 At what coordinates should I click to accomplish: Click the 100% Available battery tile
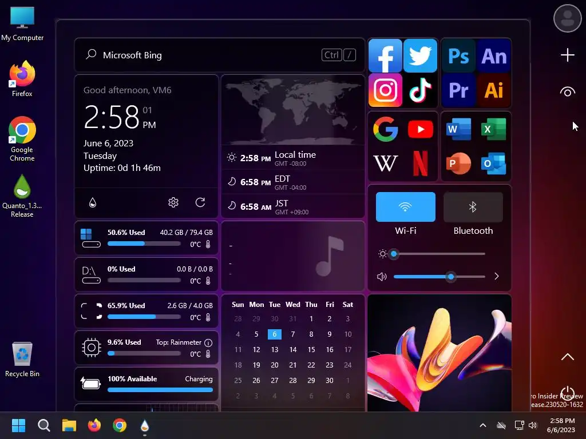point(146,384)
